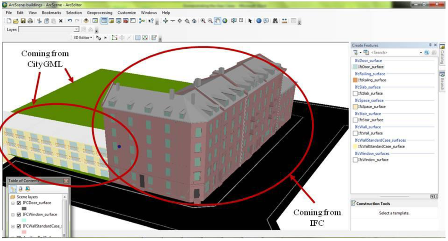Uncheck the IFCWallStandardCase layer checkbox
Viewport: 448px width, 241px height.
click(18, 227)
